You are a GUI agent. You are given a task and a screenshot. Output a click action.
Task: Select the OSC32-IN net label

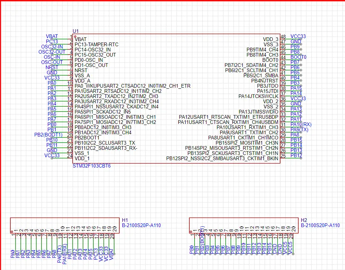pyautogui.click(x=52, y=47)
